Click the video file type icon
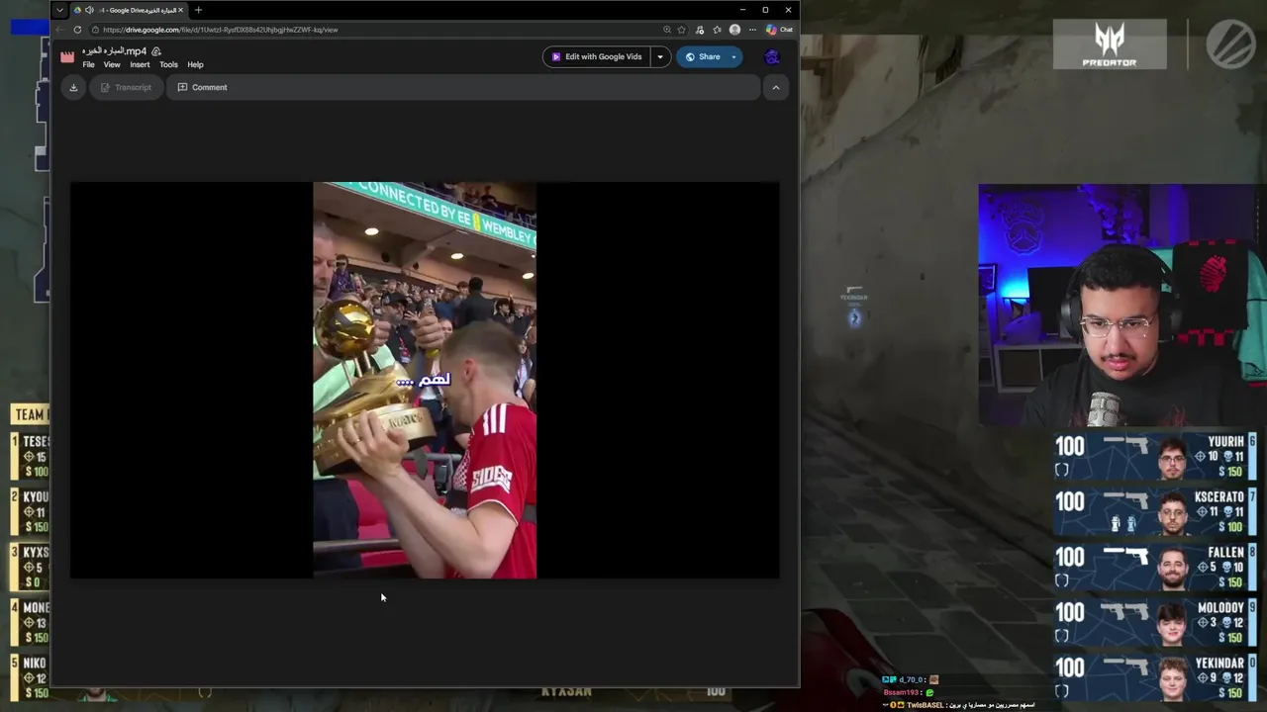 67,57
